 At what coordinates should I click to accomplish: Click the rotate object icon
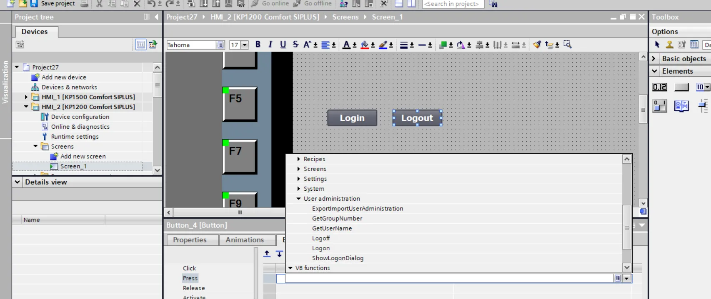(x=461, y=45)
